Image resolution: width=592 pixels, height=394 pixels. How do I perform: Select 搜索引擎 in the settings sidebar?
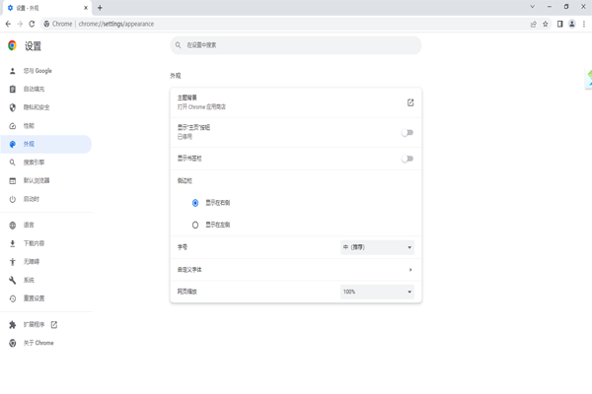tap(35, 163)
